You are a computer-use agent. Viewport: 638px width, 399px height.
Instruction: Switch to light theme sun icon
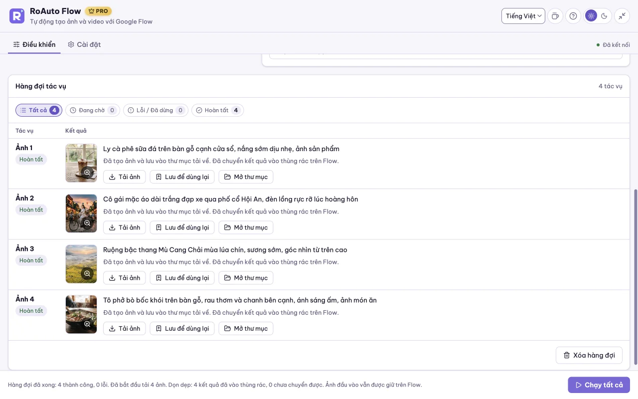(x=591, y=16)
